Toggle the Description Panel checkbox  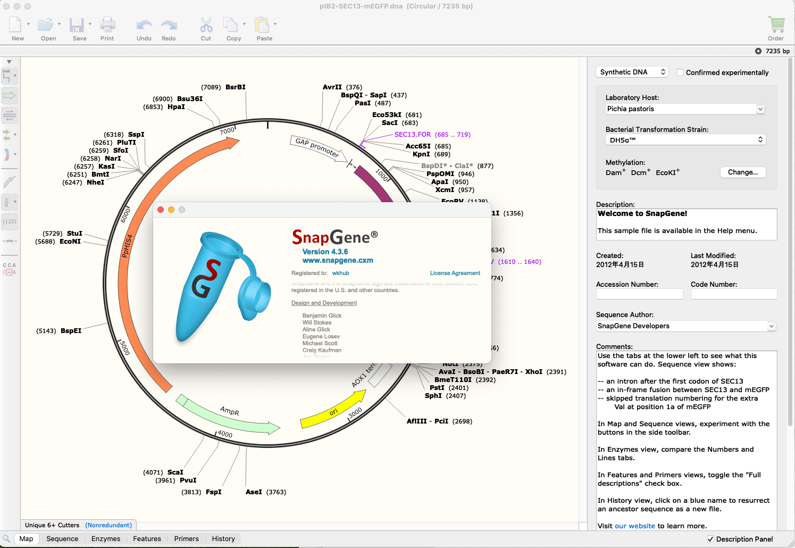[x=710, y=539]
